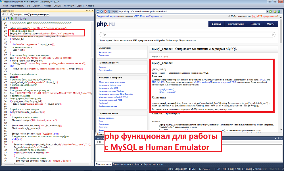The image size is (284, 171).
Task: Open the search options dropdown near magnifier
Action: click(x=105, y=35)
